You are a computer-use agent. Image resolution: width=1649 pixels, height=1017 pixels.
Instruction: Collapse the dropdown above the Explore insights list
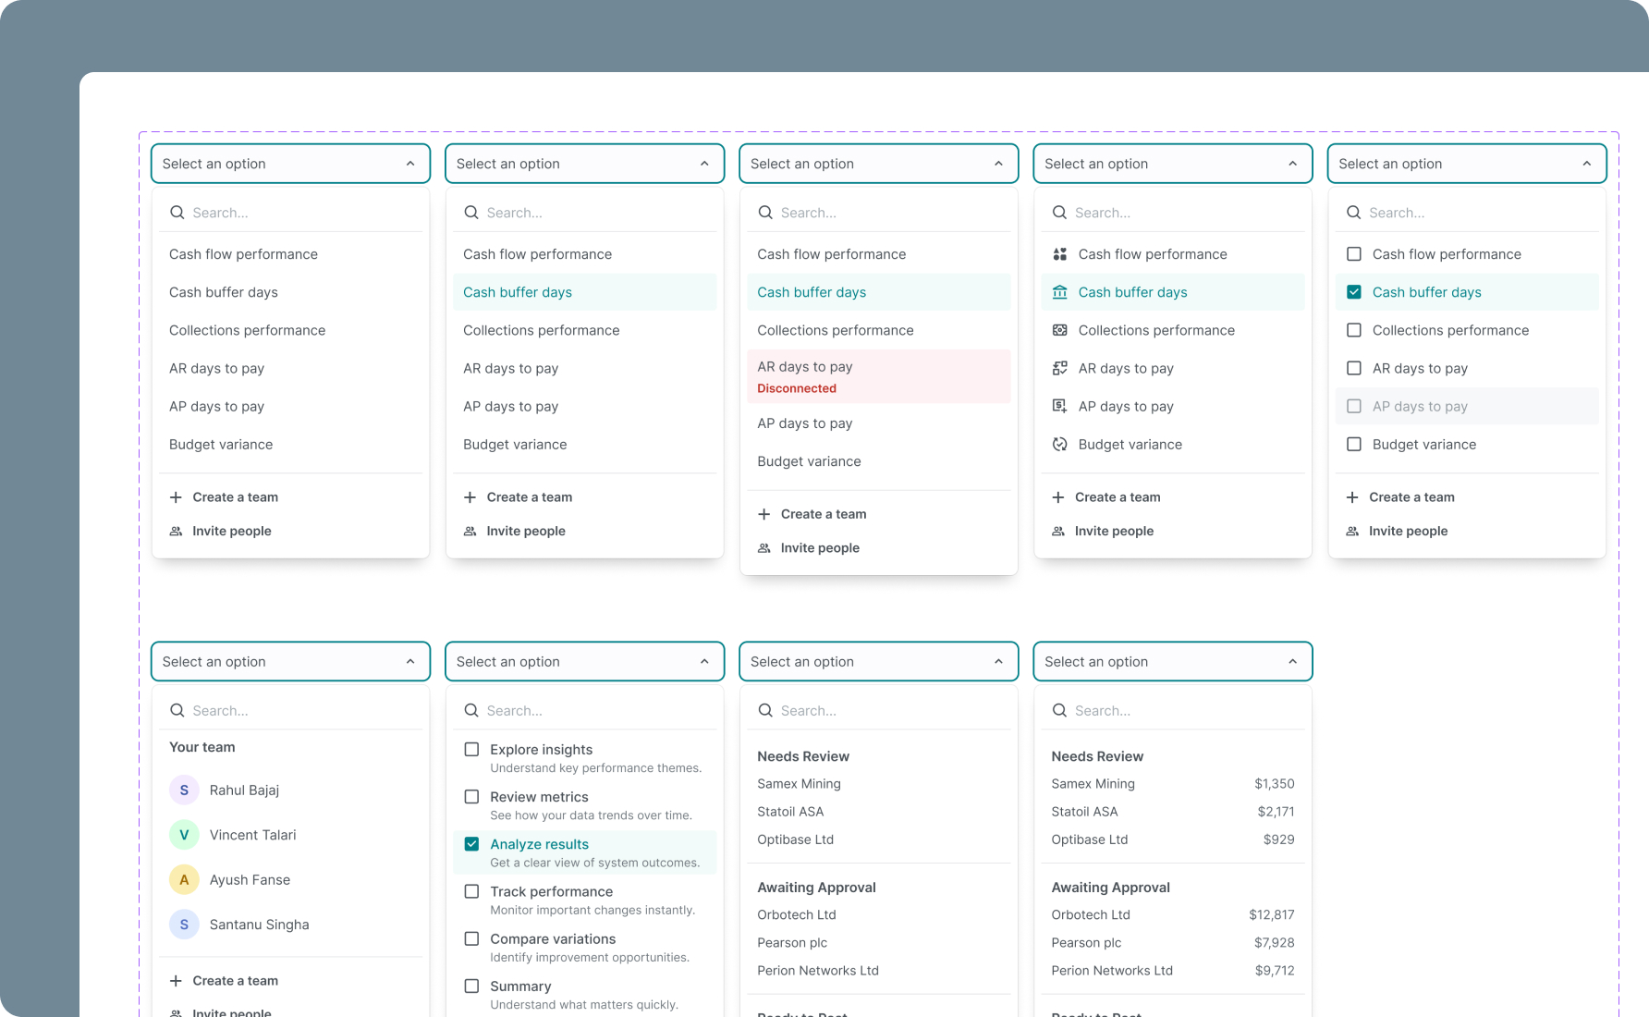point(704,662)
